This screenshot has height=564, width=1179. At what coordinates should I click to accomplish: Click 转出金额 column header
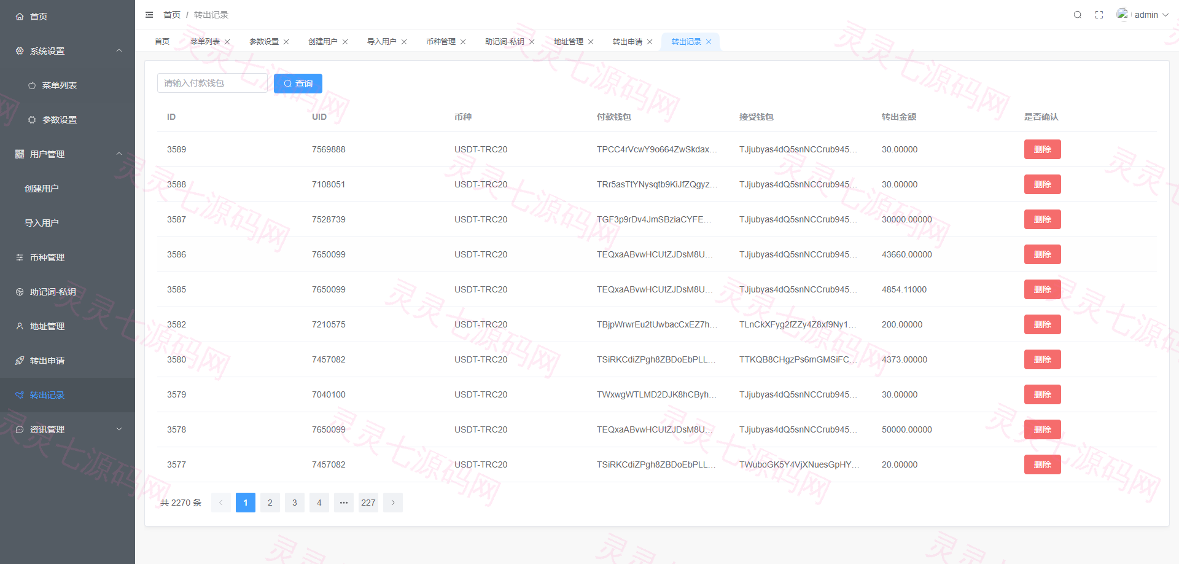coord(899,117)
